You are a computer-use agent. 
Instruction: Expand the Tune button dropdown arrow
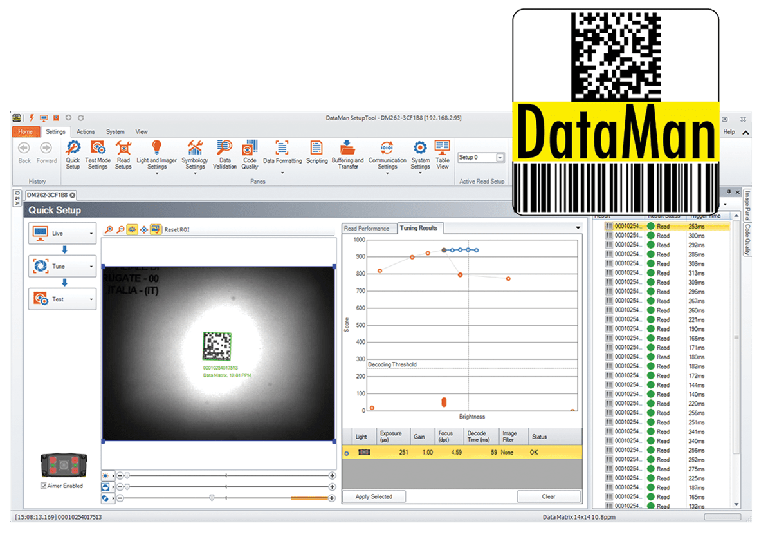91,267
